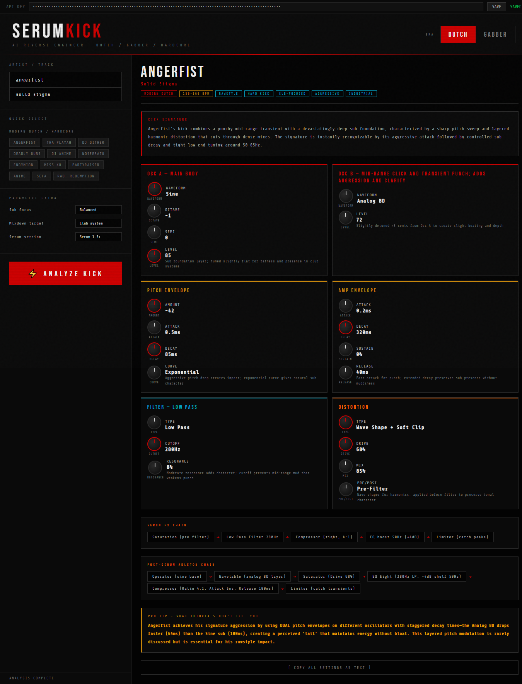Image resolution: width=522 pixels, height=684 pixels.
Task: Click Copy All Settings As Text
Action: [x=329, y=667]
